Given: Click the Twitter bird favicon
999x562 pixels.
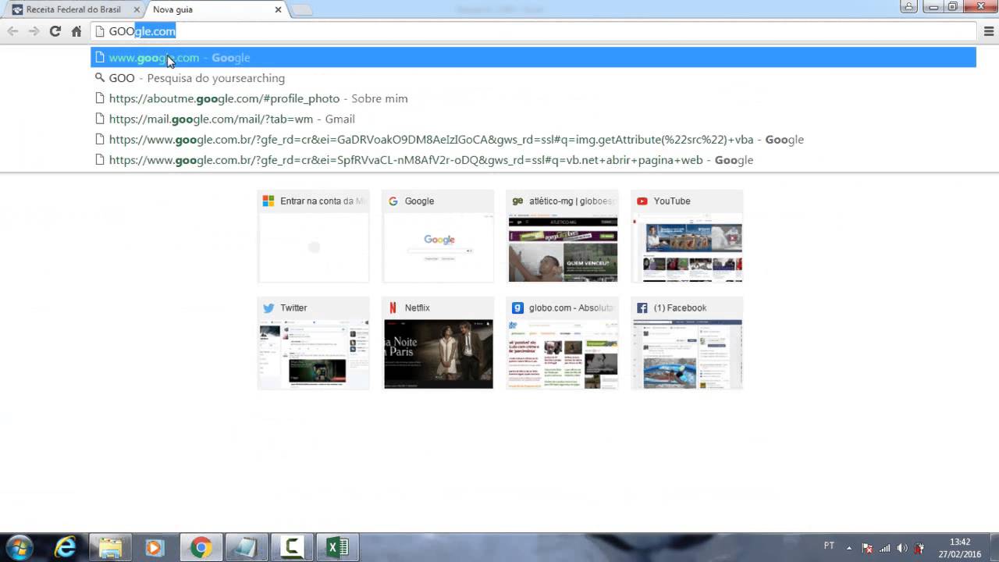Looking at the screenshot, I should [x=268, y=308].
